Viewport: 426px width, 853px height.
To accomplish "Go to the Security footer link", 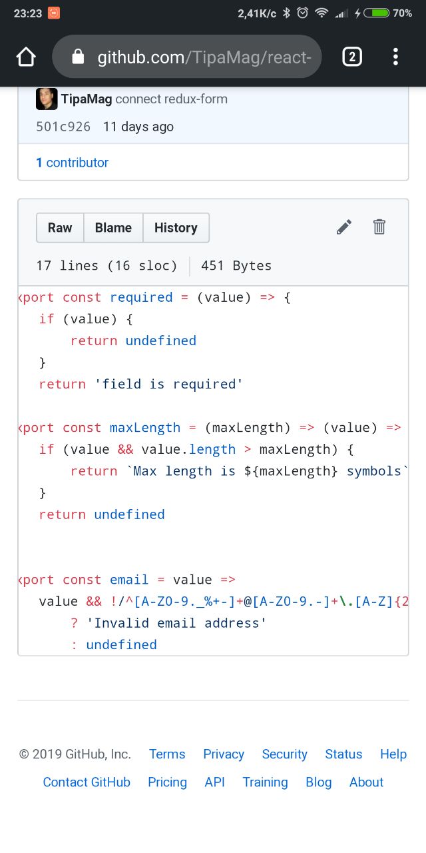I will click(x=284, y=754).
